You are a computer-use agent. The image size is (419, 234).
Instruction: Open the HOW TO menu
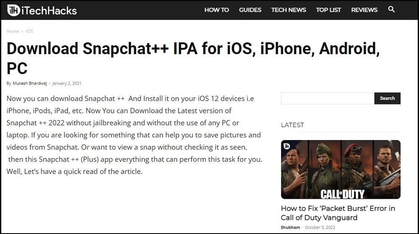point(217,10)
